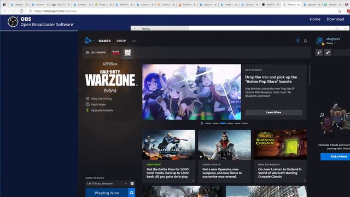This screenshot has height=197, width=350.
Task: Click Learn More on the bundle banner
Action: click(273, 112)
